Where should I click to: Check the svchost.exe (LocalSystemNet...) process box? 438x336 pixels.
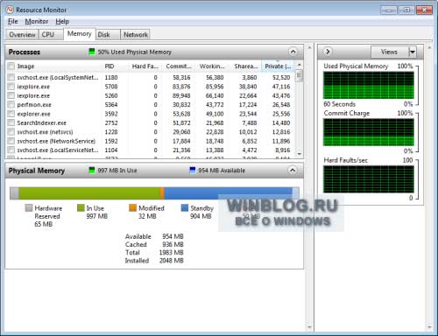[x=11, y=77]
